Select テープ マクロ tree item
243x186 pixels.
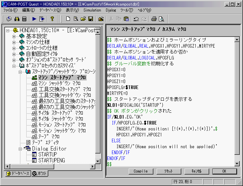click(49, 136)
